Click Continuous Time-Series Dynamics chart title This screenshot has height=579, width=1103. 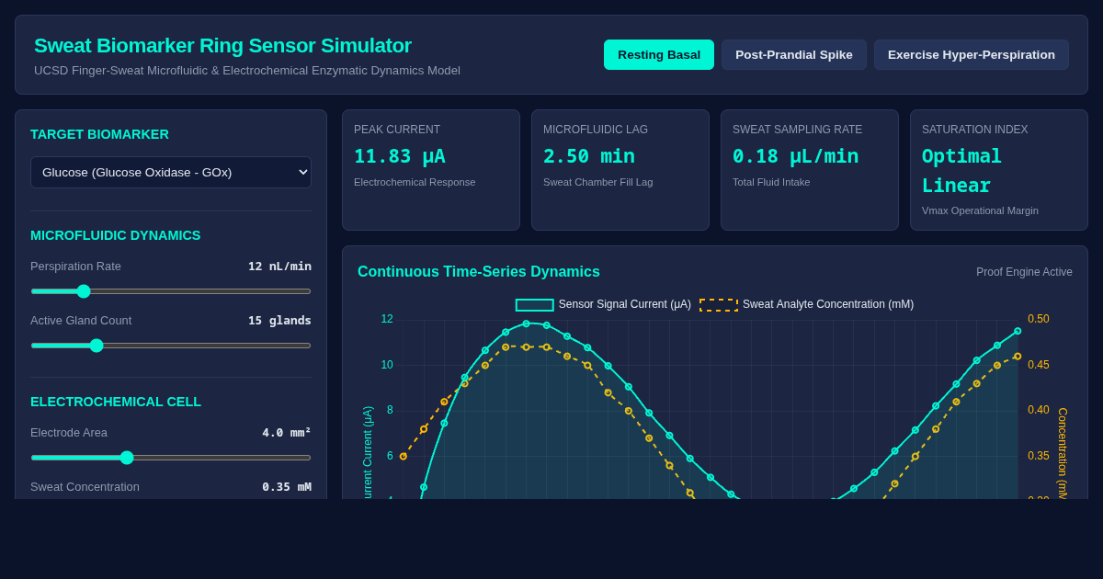point(479,272)
